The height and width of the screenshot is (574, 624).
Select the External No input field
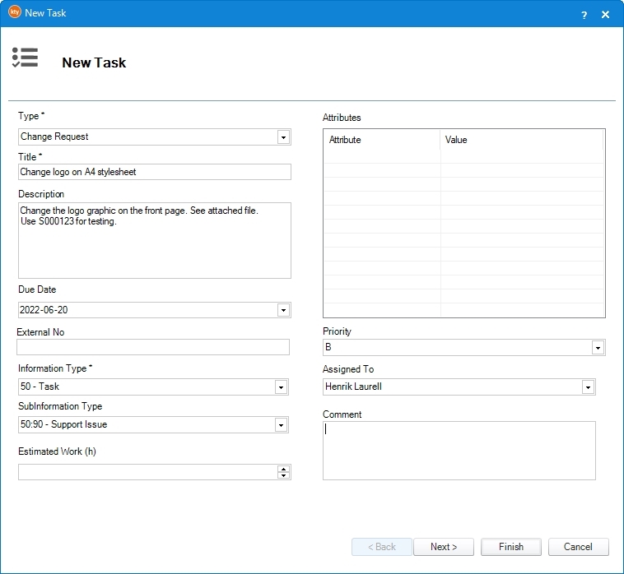tap(153, 347)
